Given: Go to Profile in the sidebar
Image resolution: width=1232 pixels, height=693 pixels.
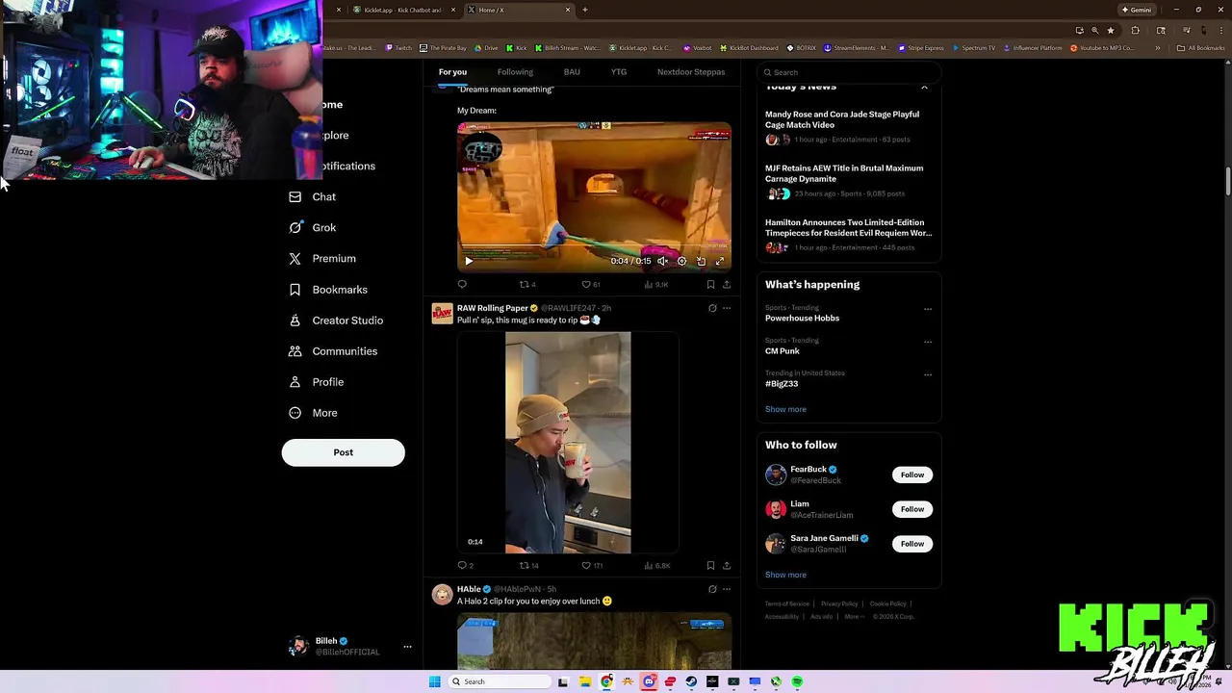Looking at the screenshot, I should [317, 381].
